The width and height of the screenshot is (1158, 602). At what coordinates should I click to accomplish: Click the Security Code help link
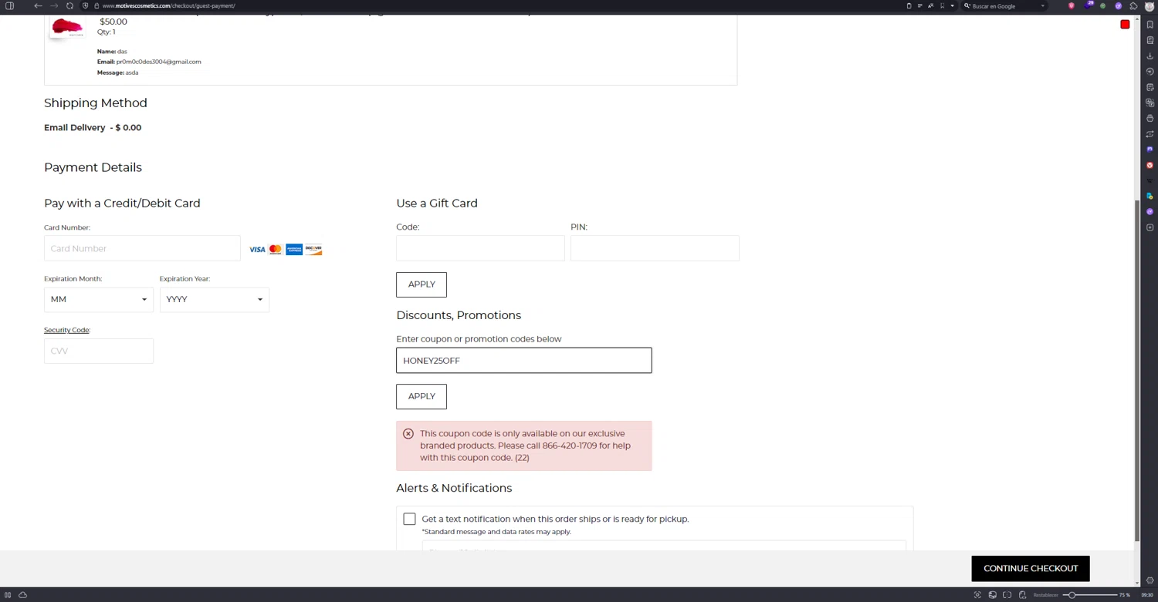(67, 330)
